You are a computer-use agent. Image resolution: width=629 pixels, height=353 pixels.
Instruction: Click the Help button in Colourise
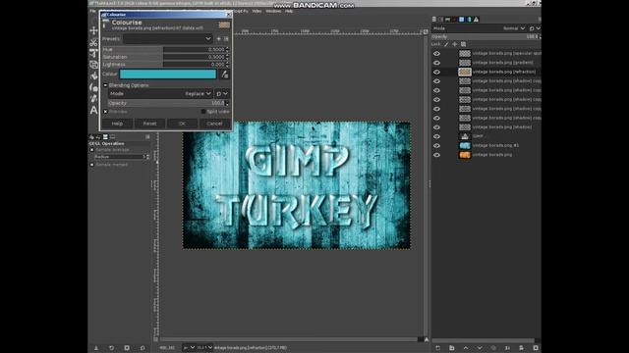pos(117,124)
